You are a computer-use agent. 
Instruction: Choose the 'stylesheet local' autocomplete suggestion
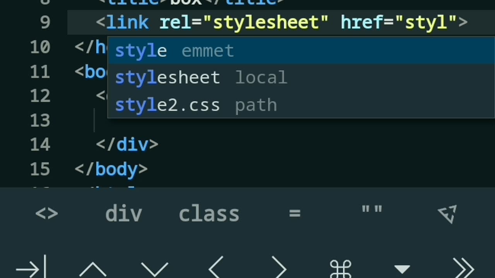[301, 78]
